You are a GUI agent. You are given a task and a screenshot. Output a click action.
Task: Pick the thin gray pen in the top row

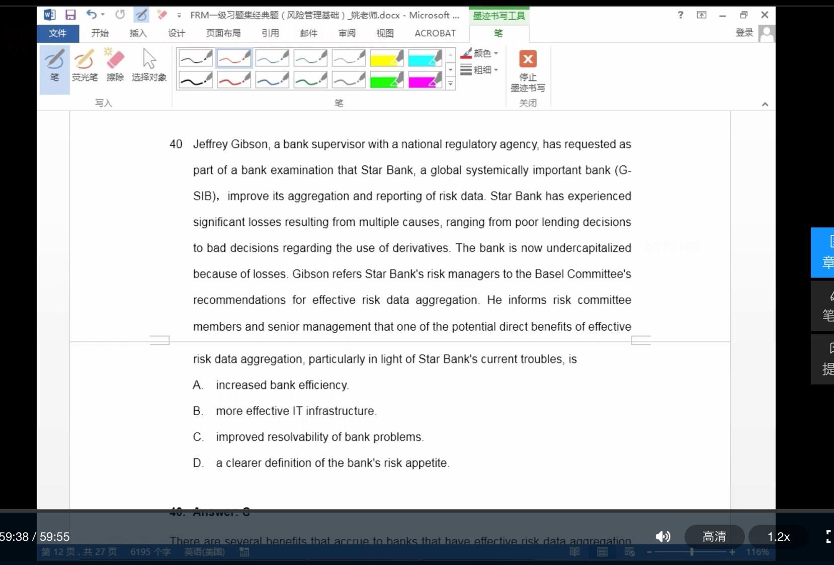click(x=349, y=58)
